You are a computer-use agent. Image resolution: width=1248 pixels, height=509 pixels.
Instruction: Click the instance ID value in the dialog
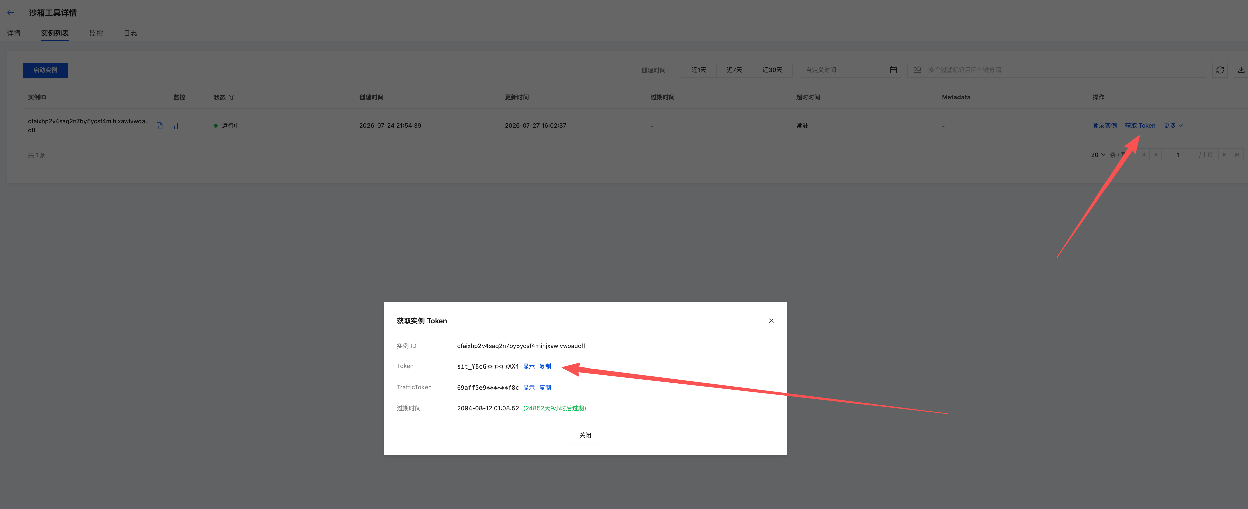521,346
